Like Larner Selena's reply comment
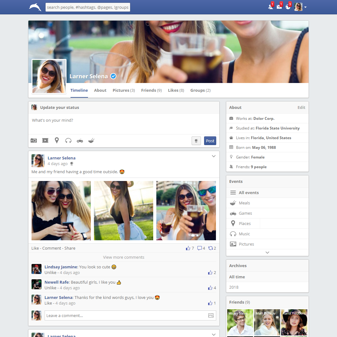Viewport: 337px width, 337px height. click(x=48, y=303)
